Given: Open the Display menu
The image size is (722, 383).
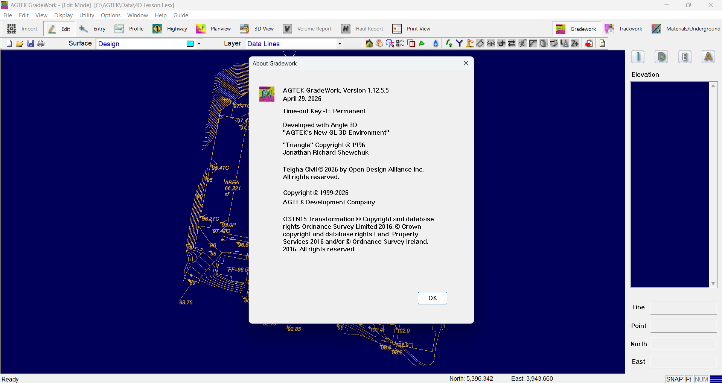Looking at the screenshot, I should tap(63, 15).
